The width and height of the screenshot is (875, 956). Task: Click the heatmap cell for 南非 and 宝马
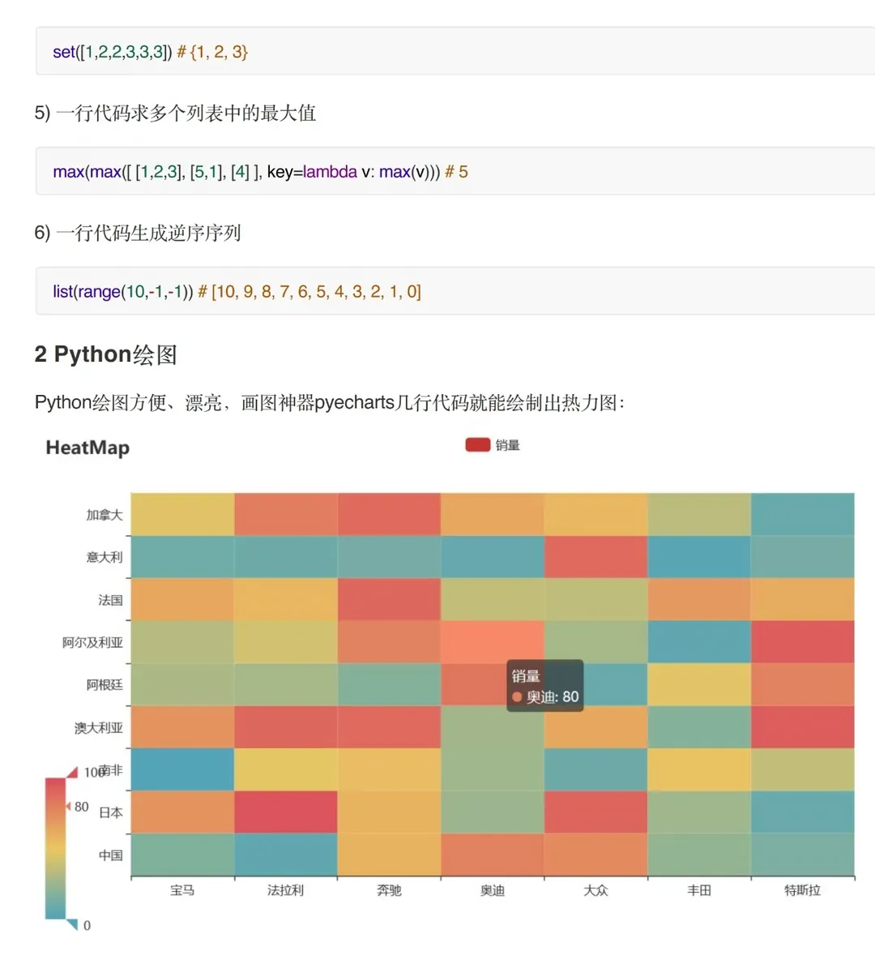point(182,770)
